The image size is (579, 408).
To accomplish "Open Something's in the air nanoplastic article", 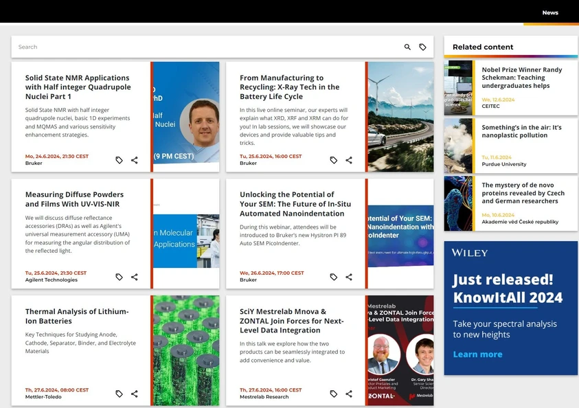I will point(521,131).
